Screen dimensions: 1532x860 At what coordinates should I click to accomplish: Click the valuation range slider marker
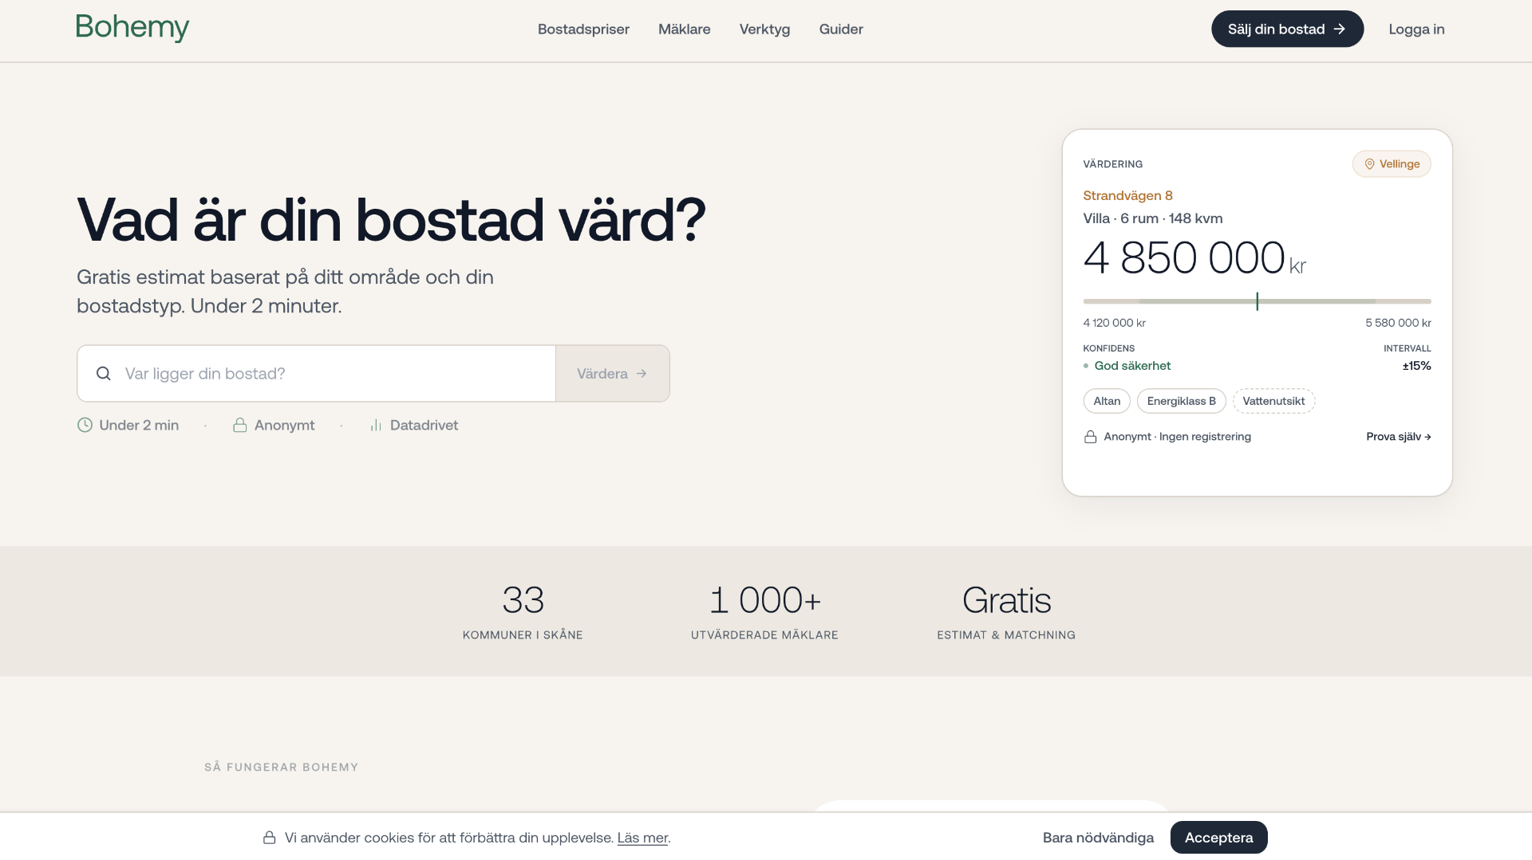click(x=1257, y=301)
